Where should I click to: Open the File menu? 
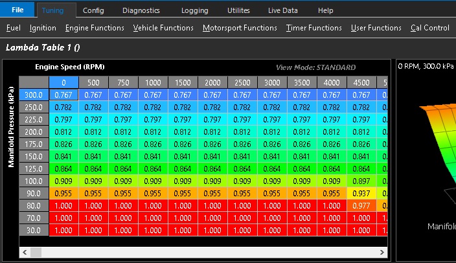(17, 10)
